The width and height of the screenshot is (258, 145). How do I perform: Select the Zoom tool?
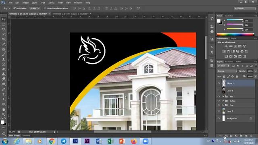pos(4,114)
